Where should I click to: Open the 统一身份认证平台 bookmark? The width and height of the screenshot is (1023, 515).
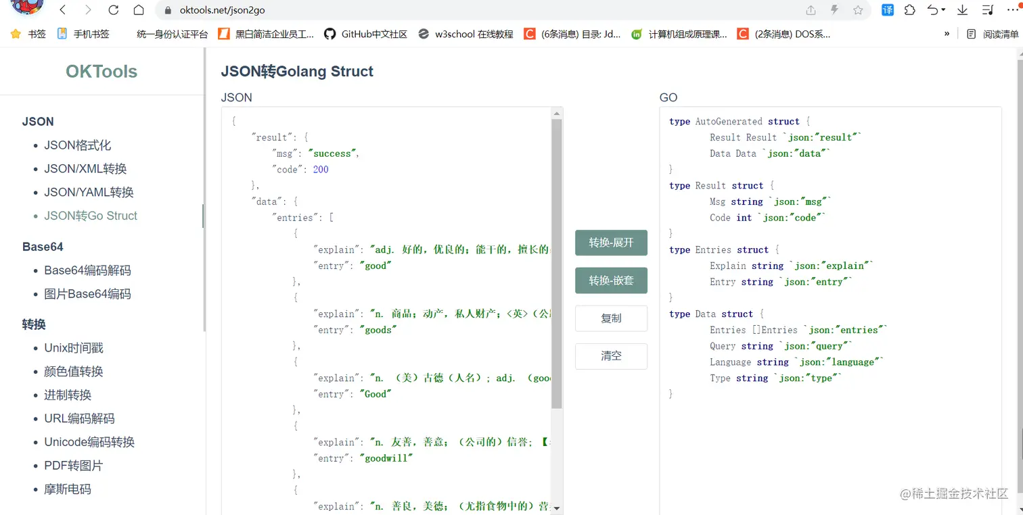(x=172, y=34)
